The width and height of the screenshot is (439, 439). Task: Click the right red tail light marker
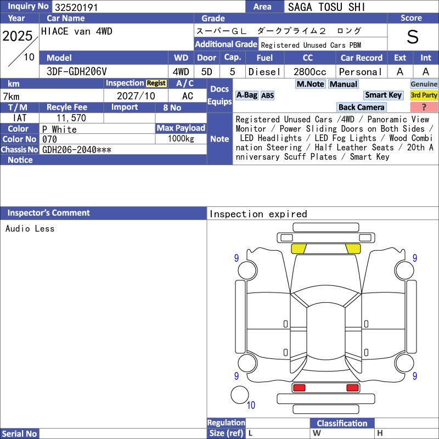[352, 388]
